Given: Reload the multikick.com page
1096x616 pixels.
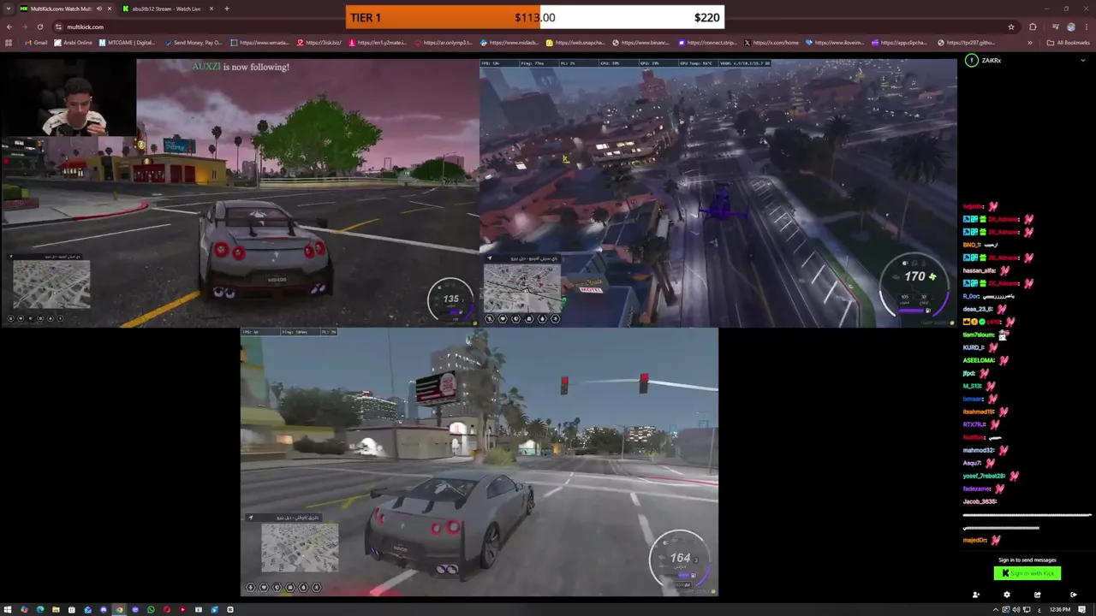Looking at the screenshot, I should coord(39,27).
